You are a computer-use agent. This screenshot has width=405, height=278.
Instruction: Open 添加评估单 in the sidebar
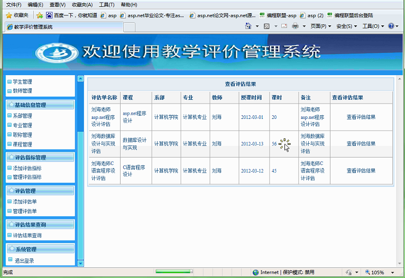25,201
